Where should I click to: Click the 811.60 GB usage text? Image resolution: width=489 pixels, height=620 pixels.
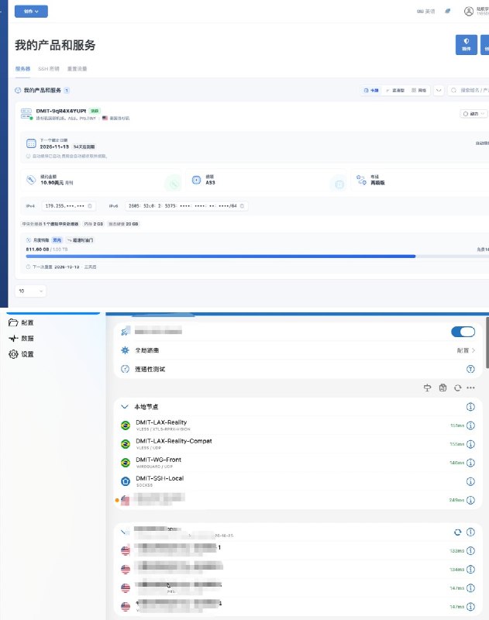coord(37,250)
